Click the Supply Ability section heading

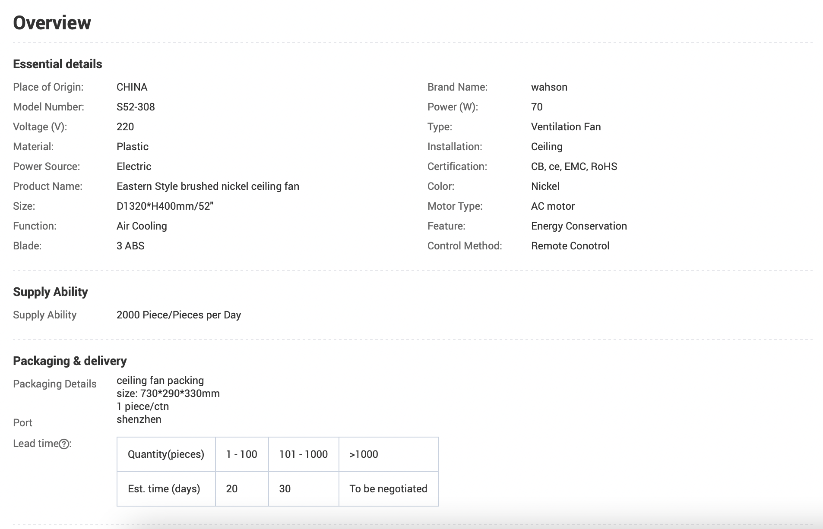[51, 292]
